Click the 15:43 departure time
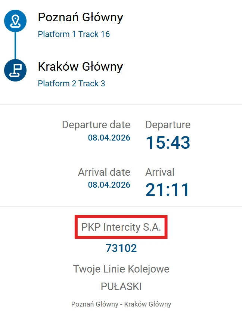The width and height of the screenshot is (242, 314). click(x=168, y=142)
